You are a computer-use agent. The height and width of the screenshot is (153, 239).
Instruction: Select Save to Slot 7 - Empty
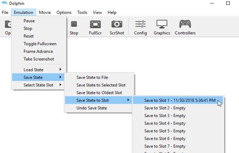click(178, 146)
